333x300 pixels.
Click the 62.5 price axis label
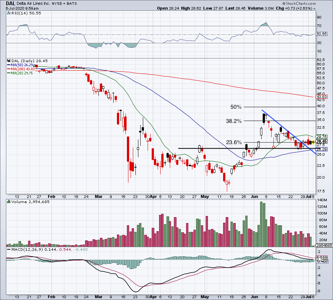(321, 60)
